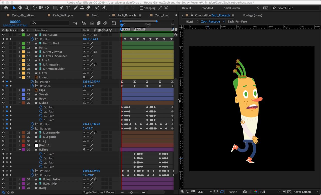This screenshot has height=195, width=321.
Task: Click the Middle marker in the timeline
Action: [140, 29]
